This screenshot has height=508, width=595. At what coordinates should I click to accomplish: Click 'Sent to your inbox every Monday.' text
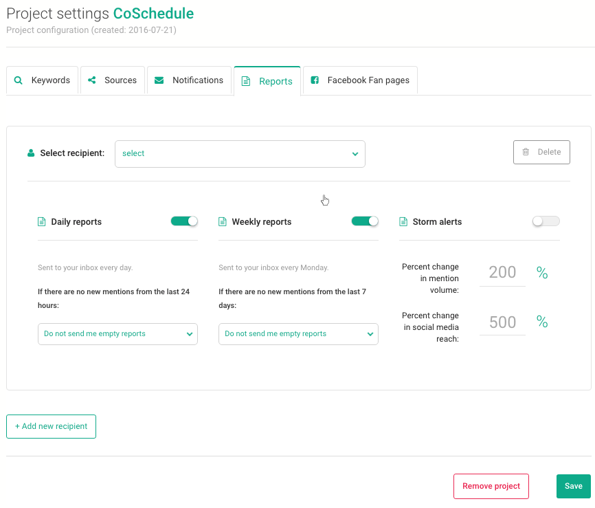[x=273, y=267]
